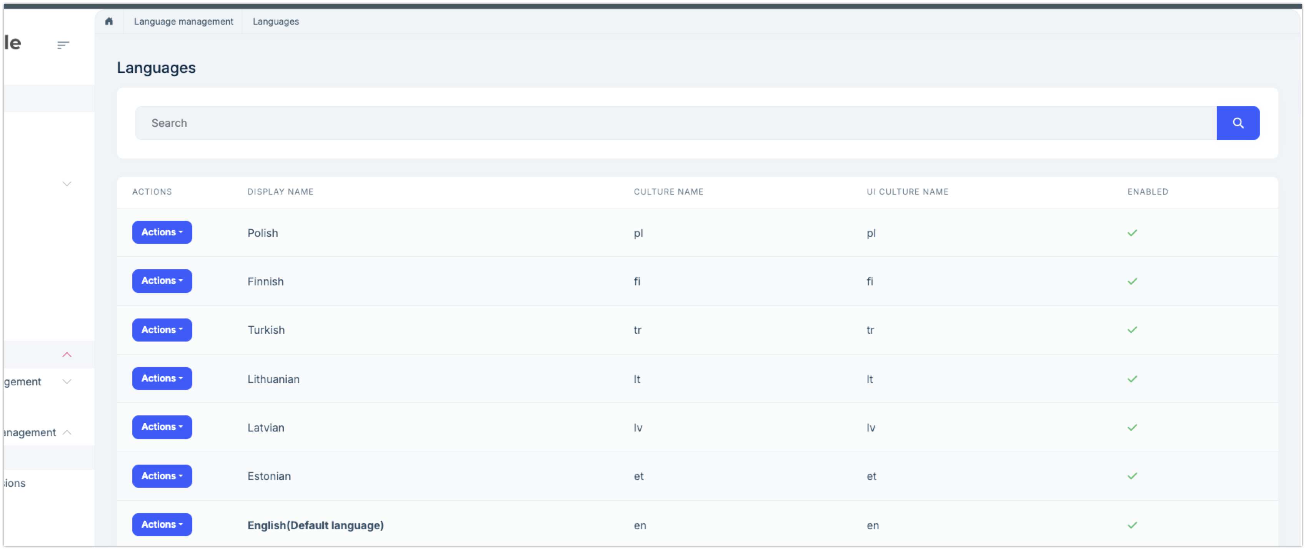Click the Culture Name column header
The width and height of the screenshot is (1306, 550).
tap(668, 192)
